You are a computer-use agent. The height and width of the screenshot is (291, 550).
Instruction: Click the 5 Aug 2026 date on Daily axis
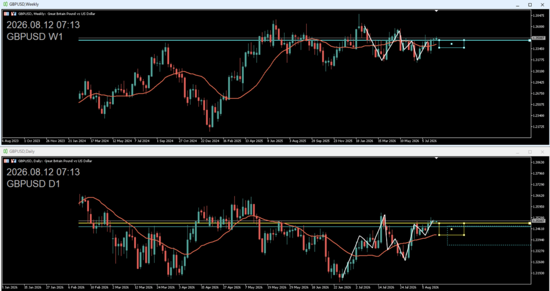[x=431, y=287]
